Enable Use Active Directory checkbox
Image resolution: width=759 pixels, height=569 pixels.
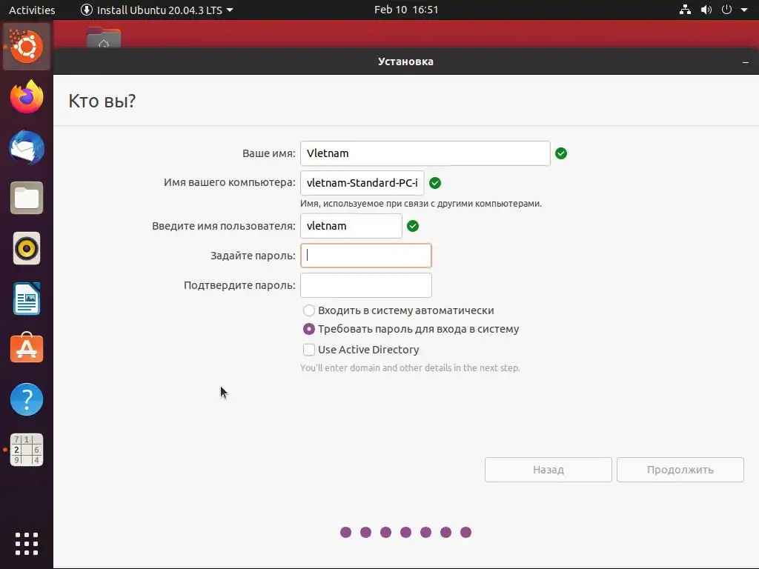[309, 350]
